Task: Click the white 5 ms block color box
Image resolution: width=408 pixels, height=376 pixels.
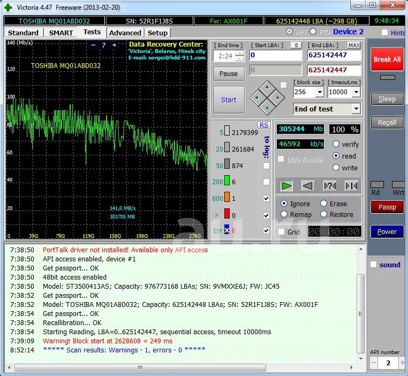Action: coord(227,131)
